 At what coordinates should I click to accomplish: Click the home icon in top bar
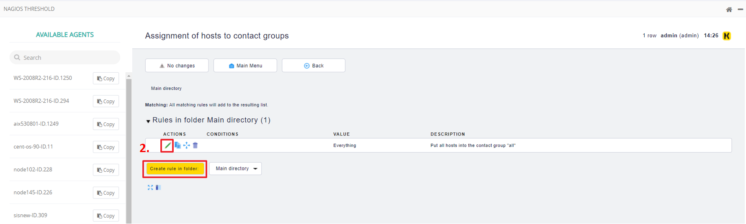coord(729,9)
